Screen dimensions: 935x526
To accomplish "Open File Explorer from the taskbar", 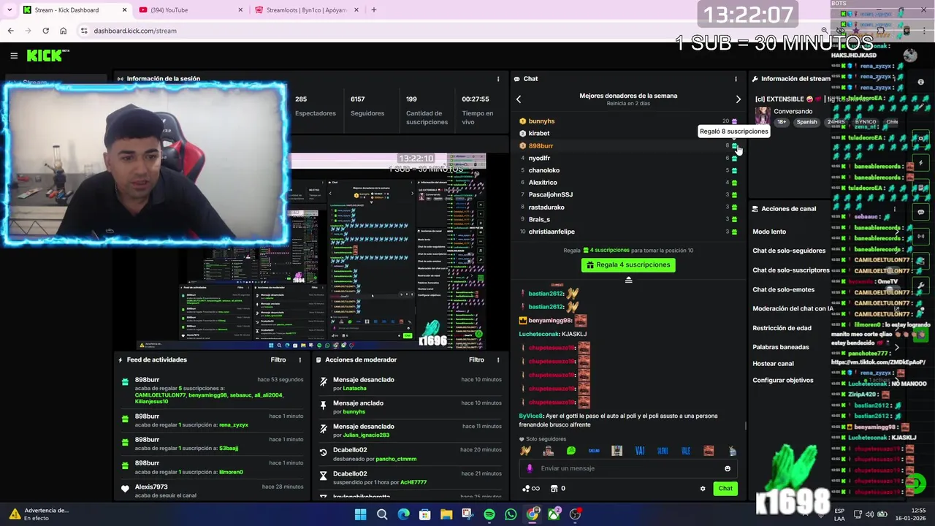I will pyautogui.click(x=446, y=514).
